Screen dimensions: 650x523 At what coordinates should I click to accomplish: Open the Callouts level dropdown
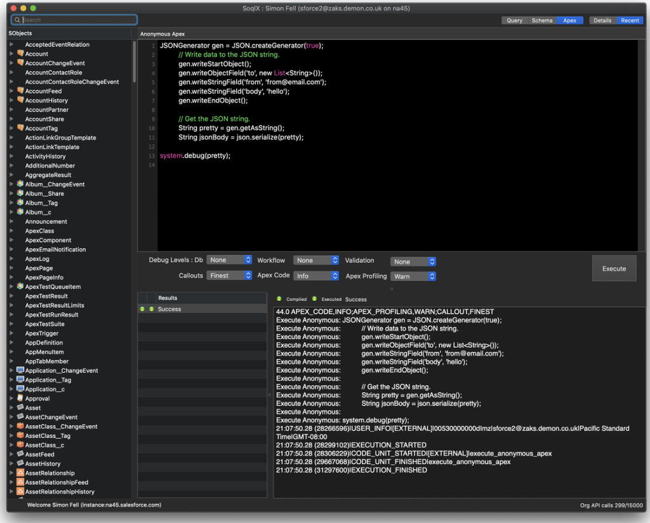[x=229, y=275]
